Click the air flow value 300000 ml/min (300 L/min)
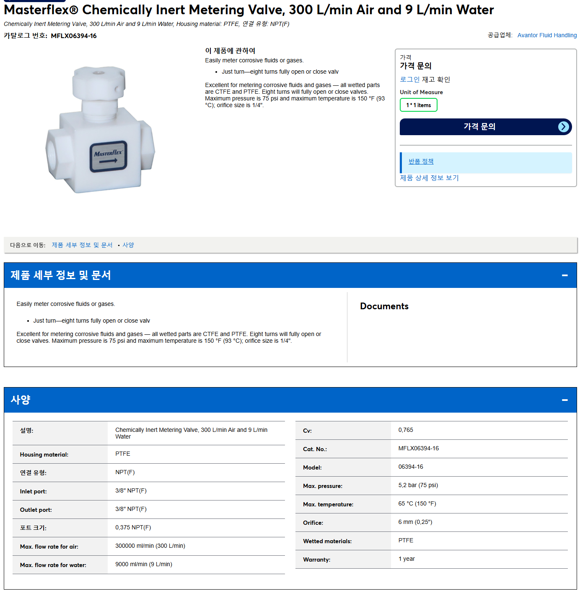The image size is (580, 598). (x=150, y=546)
